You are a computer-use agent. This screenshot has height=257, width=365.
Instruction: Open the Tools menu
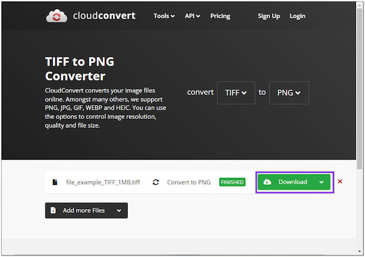coord(164,16)
